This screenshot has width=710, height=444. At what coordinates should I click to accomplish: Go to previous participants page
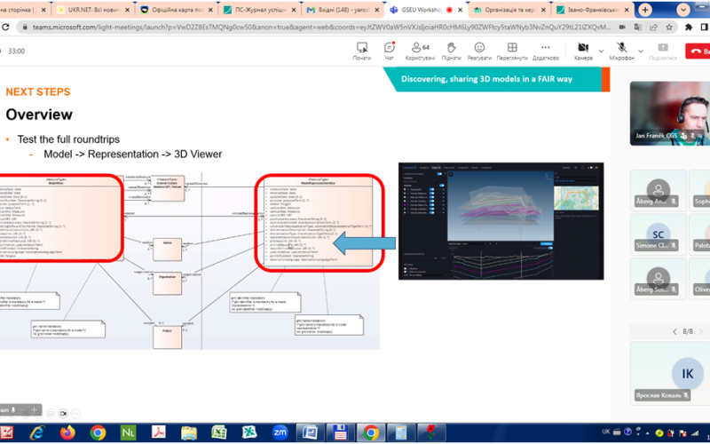coord(674,331)
